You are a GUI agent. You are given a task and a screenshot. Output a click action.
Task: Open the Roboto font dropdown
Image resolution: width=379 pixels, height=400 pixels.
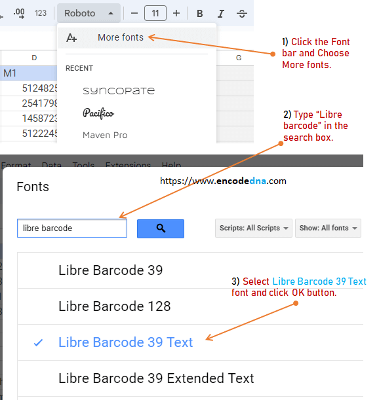pyautogui.click(x=89, y=13)
